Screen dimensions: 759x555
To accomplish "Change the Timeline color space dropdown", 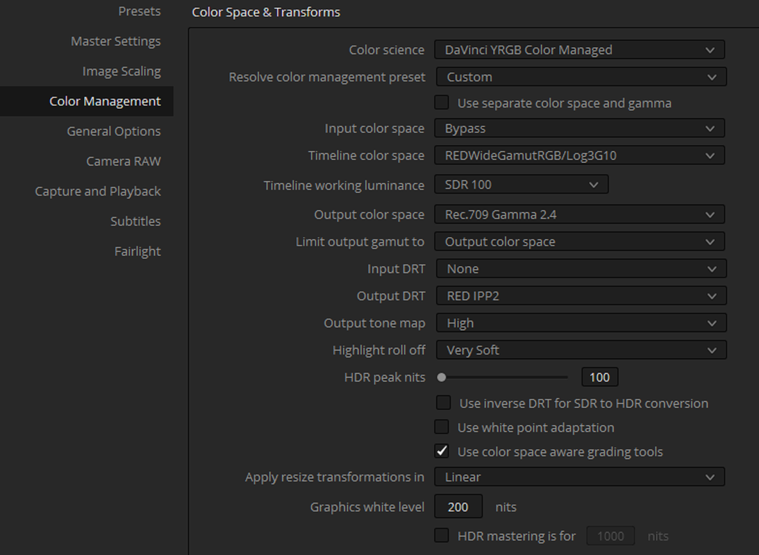I will 579,155.
